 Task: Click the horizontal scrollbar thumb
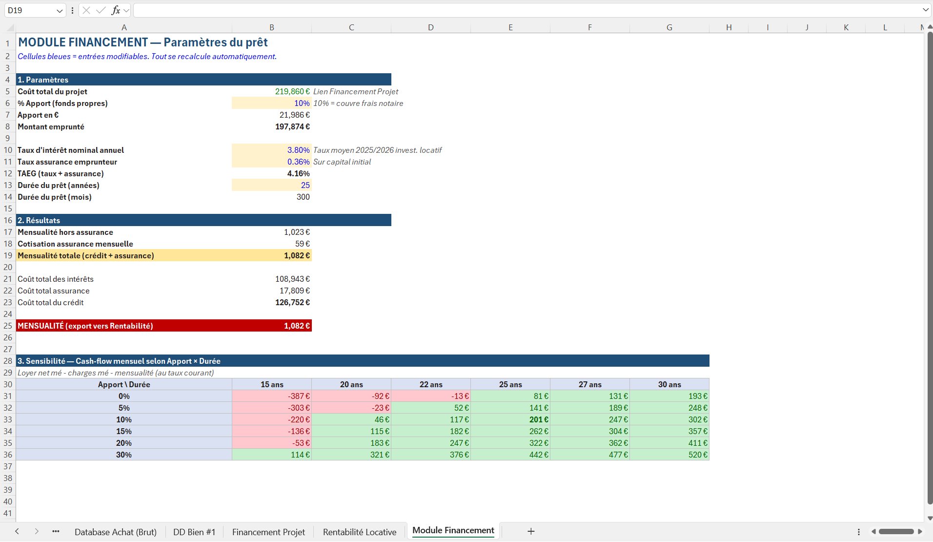[896, 532]
